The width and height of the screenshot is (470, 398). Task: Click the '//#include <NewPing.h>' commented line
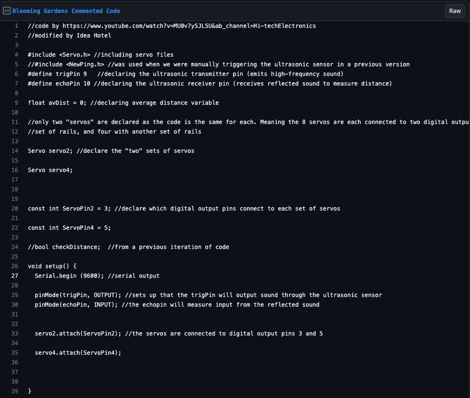[219, 64]
